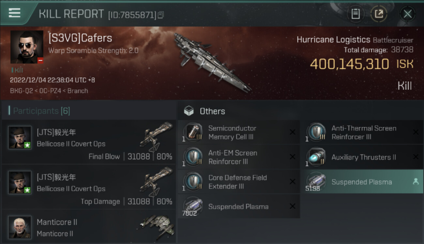This screenshot has width=424, height=244.
Task: Click the BKG-Q2 location link
Action: pyautogui.click(x=21, y=91)
